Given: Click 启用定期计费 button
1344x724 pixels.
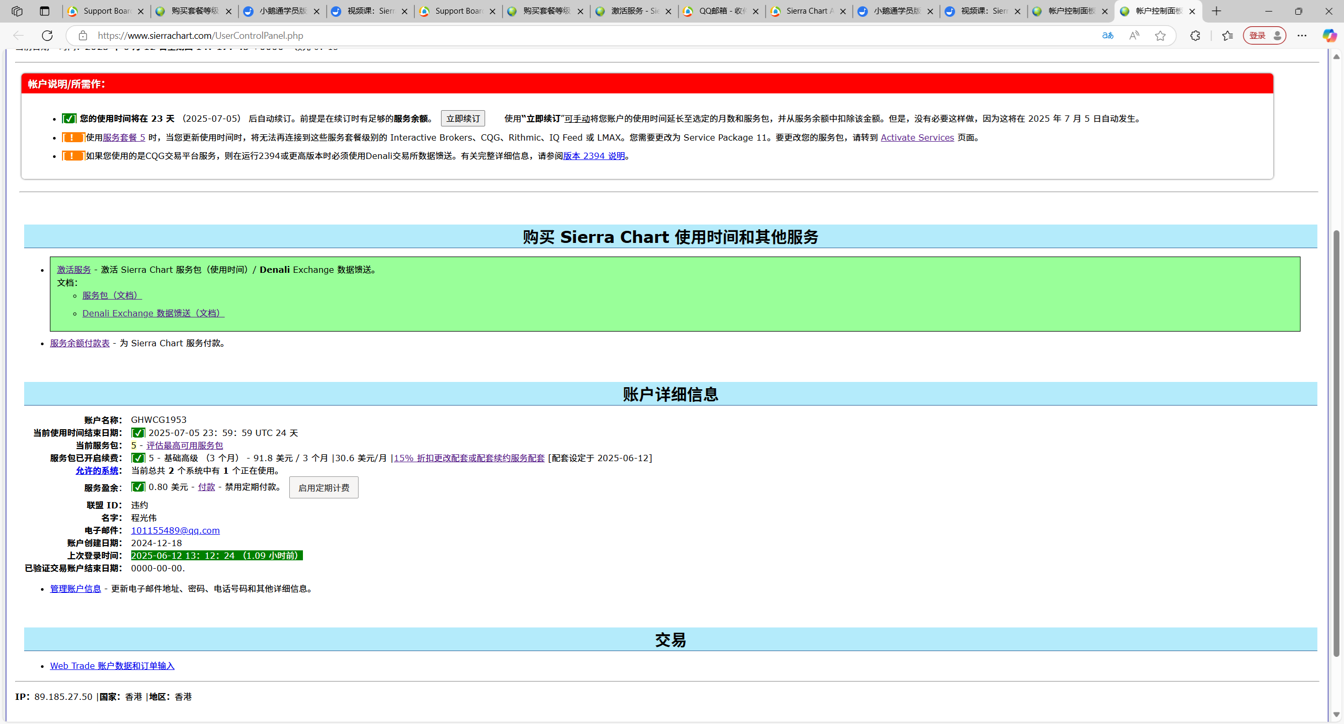Looking at the screenshot, I should (323, 488).
